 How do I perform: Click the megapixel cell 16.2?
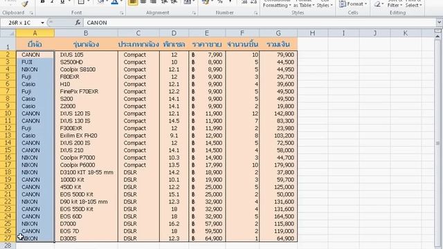click(x=174, y=223)
